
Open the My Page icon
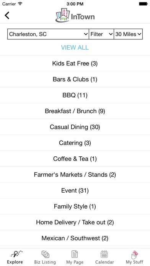point(75,254)
